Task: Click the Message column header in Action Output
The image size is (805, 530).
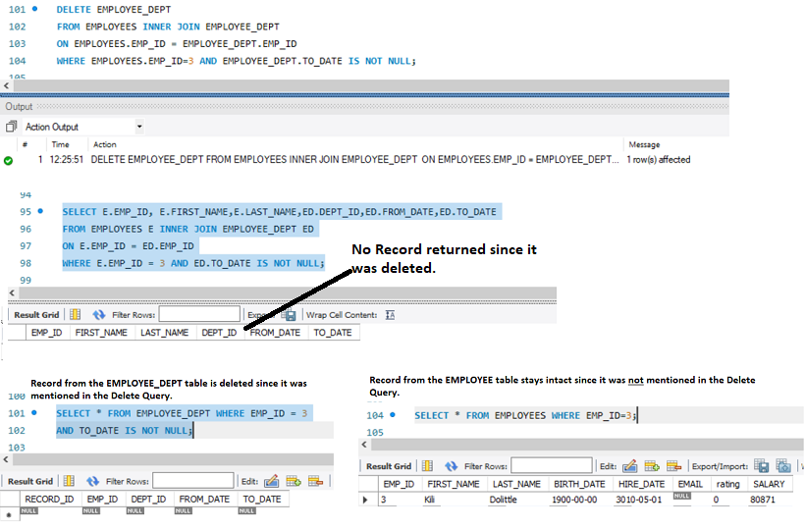Action: point(644,144)
